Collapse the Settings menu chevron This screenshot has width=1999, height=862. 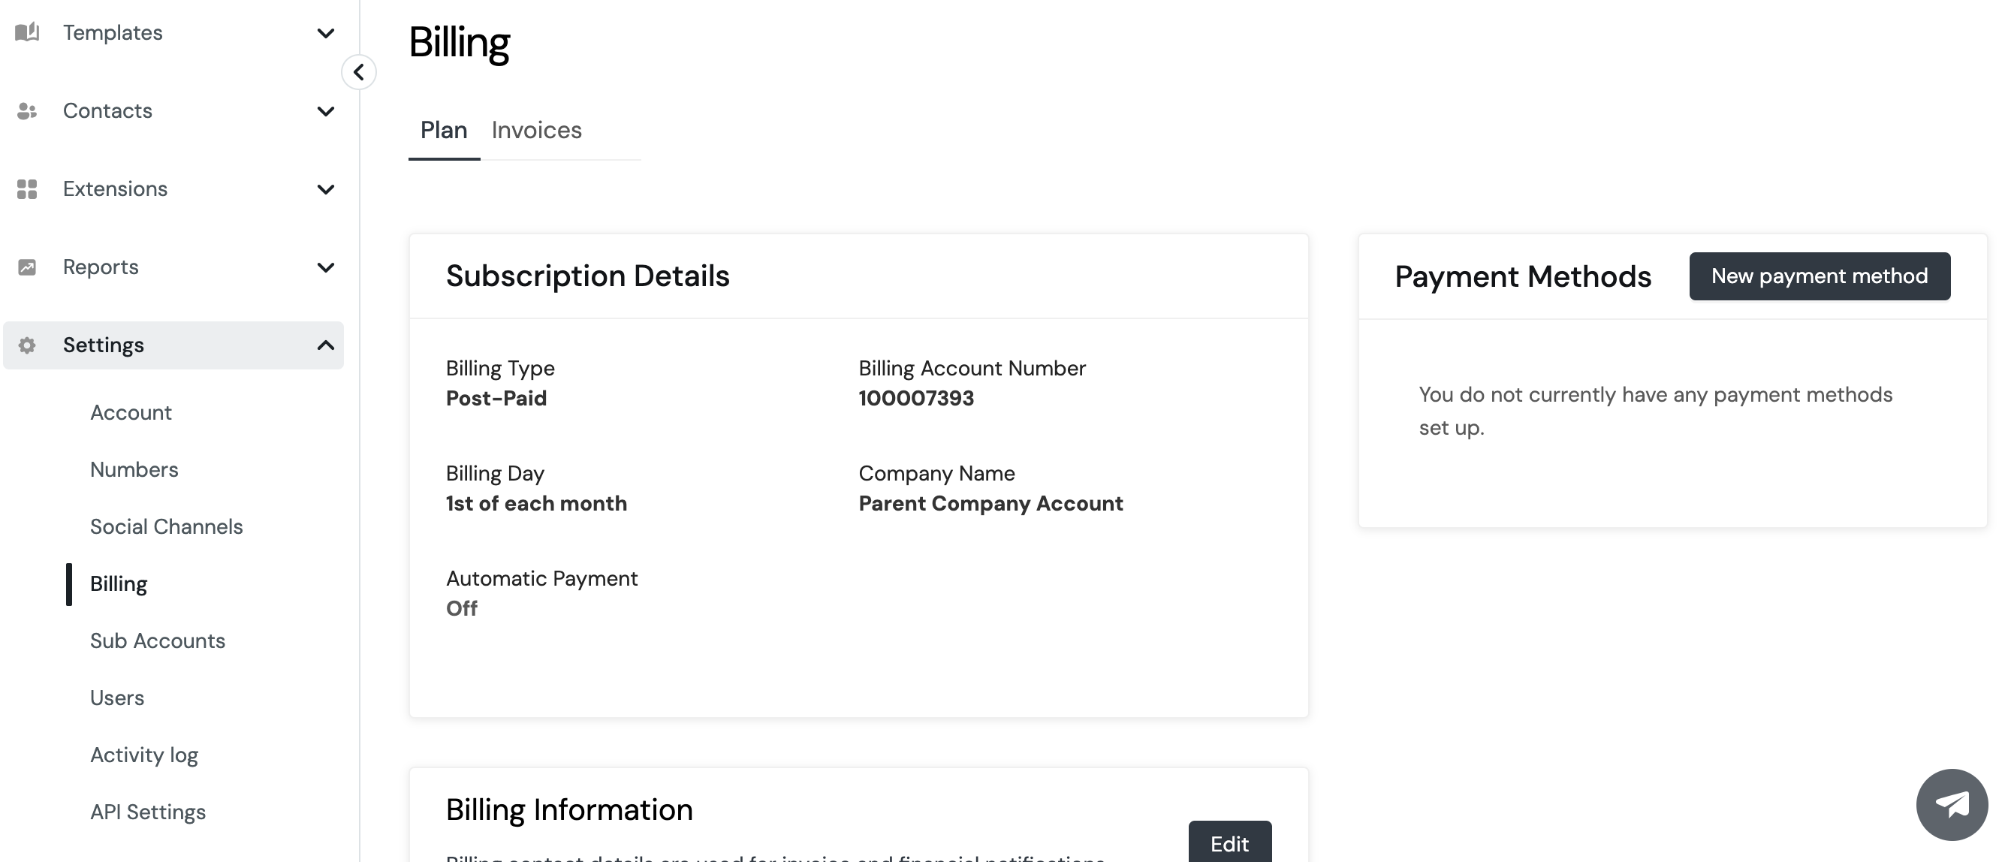(326, 345)
